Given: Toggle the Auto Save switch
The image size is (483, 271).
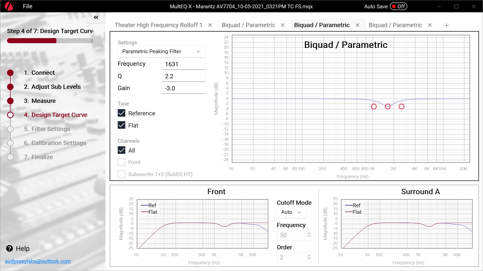Looking at the screenshot, I should coord(398,7).
